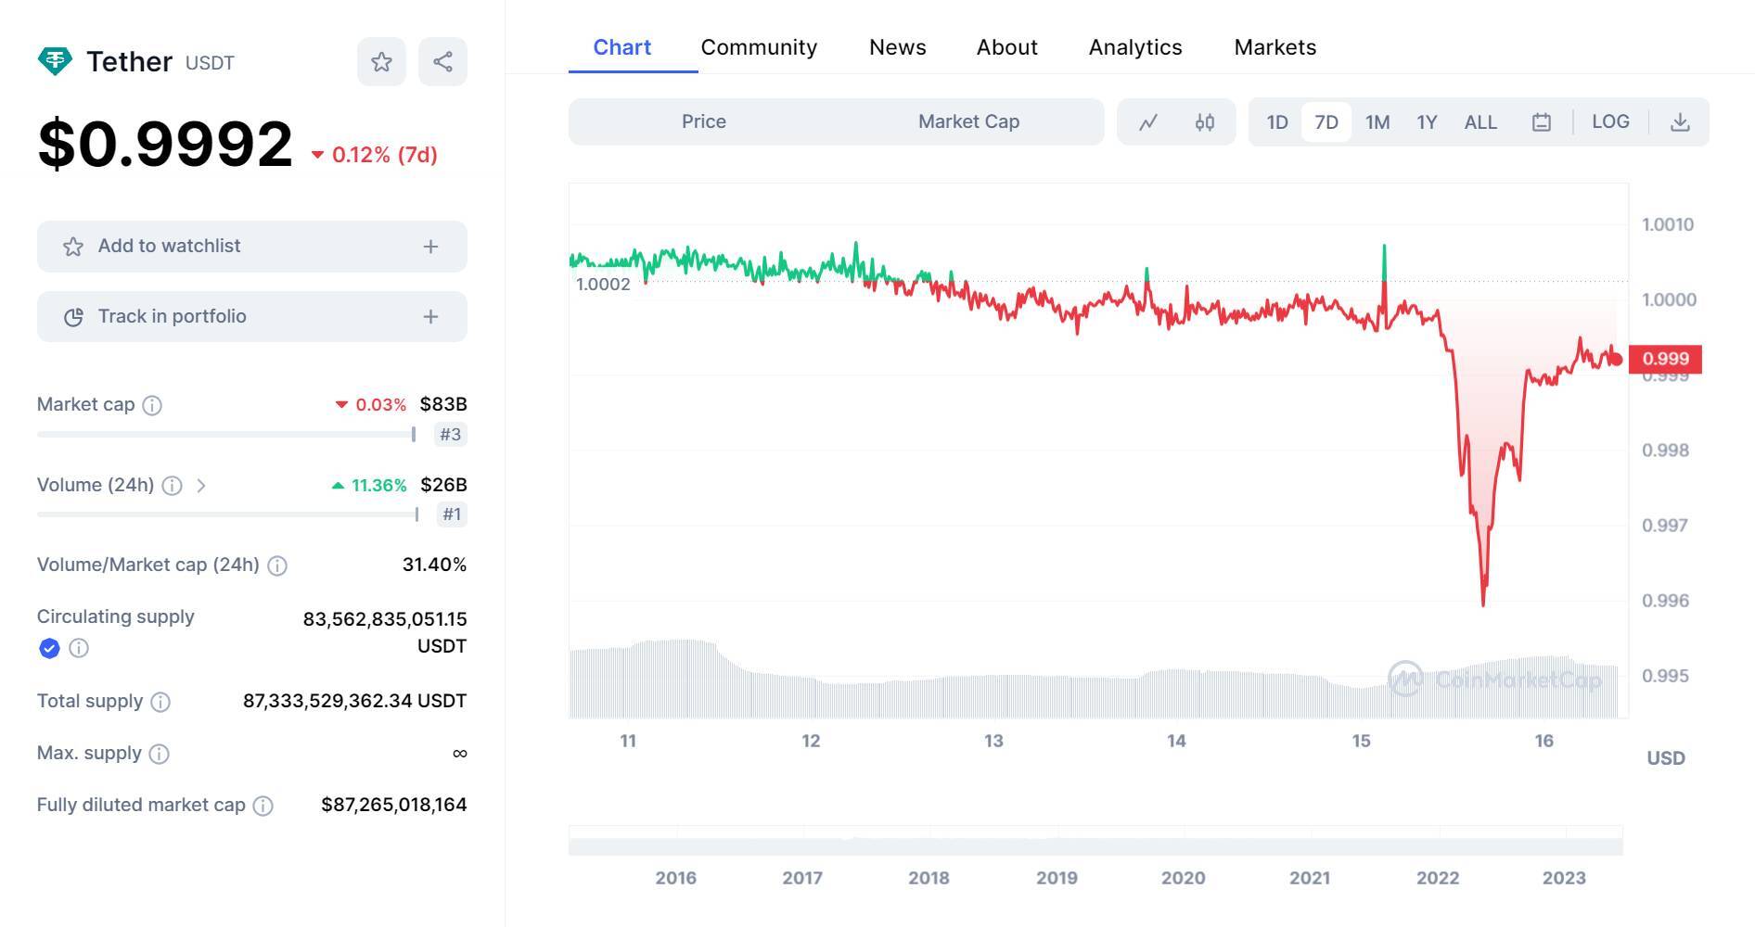The height and width of the screenshot is (927, 1755).
Task: Click circulating supply value 83,562,835,051.15
Action: pyautogui.click(x=385, y=619)
